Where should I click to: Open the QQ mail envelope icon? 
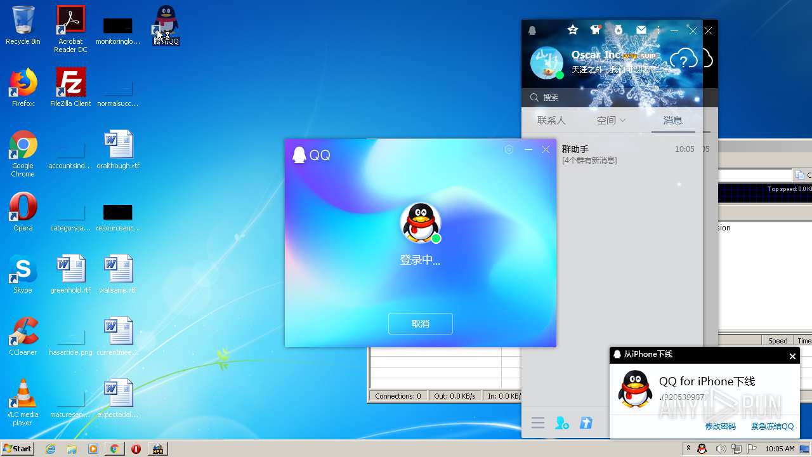click(641, 30)
